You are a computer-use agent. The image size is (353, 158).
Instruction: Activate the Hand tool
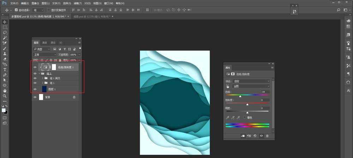click(x=5, y=90)
